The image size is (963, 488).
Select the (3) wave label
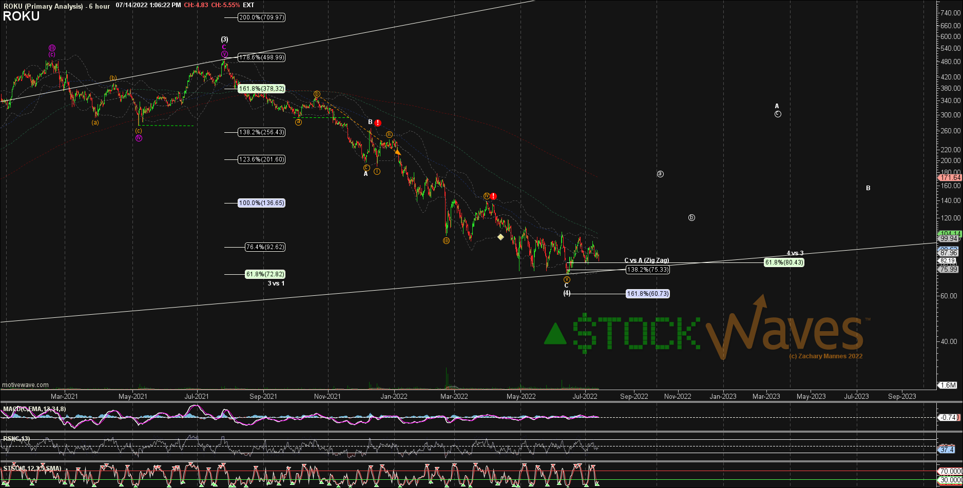point(224,39)
